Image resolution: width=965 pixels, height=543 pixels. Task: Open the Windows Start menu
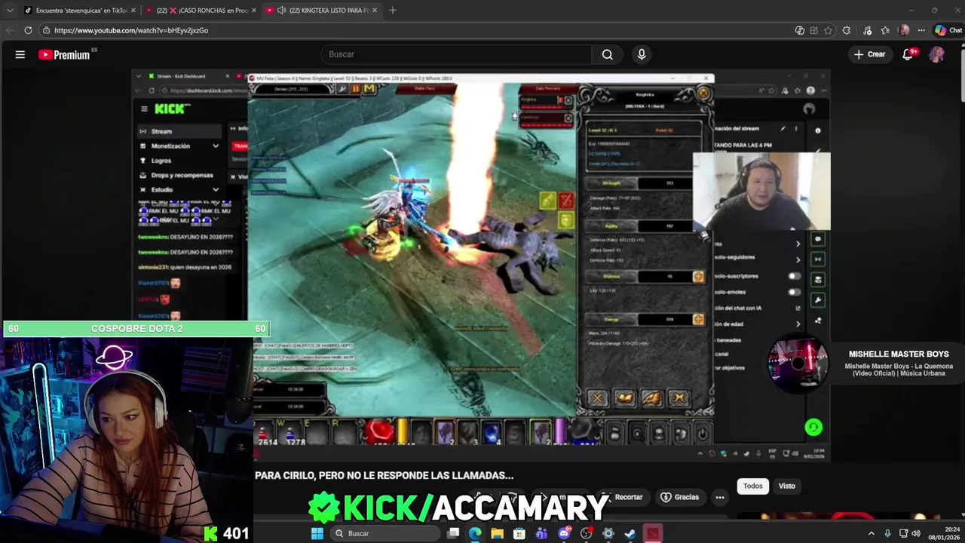317,533
